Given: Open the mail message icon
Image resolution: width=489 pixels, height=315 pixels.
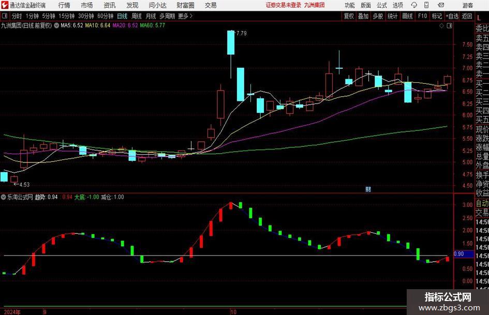Looking at the screenshot, I should pyautogui.click(x=441, y=5).
